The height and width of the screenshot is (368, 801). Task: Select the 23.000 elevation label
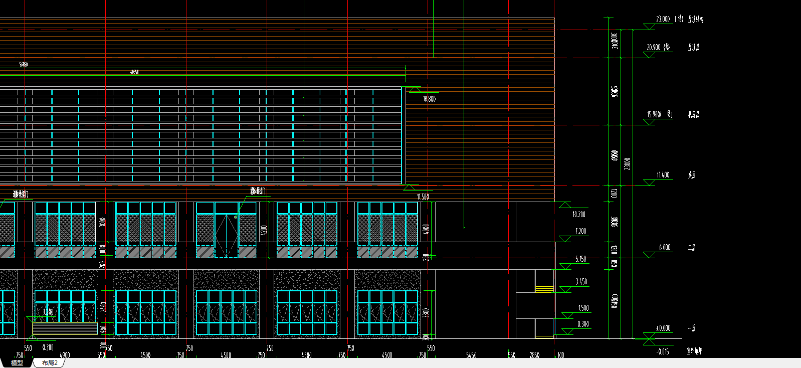point(663,19)
